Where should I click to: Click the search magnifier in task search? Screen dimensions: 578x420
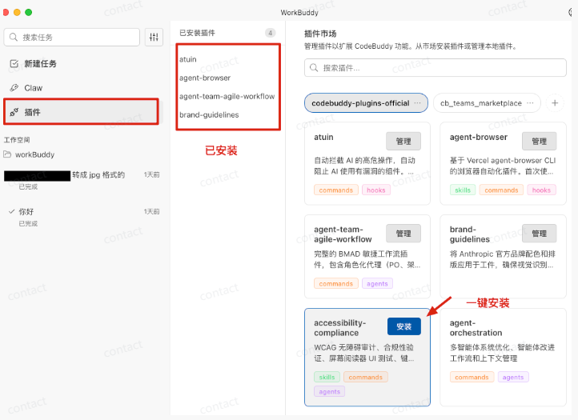point(14,37)
